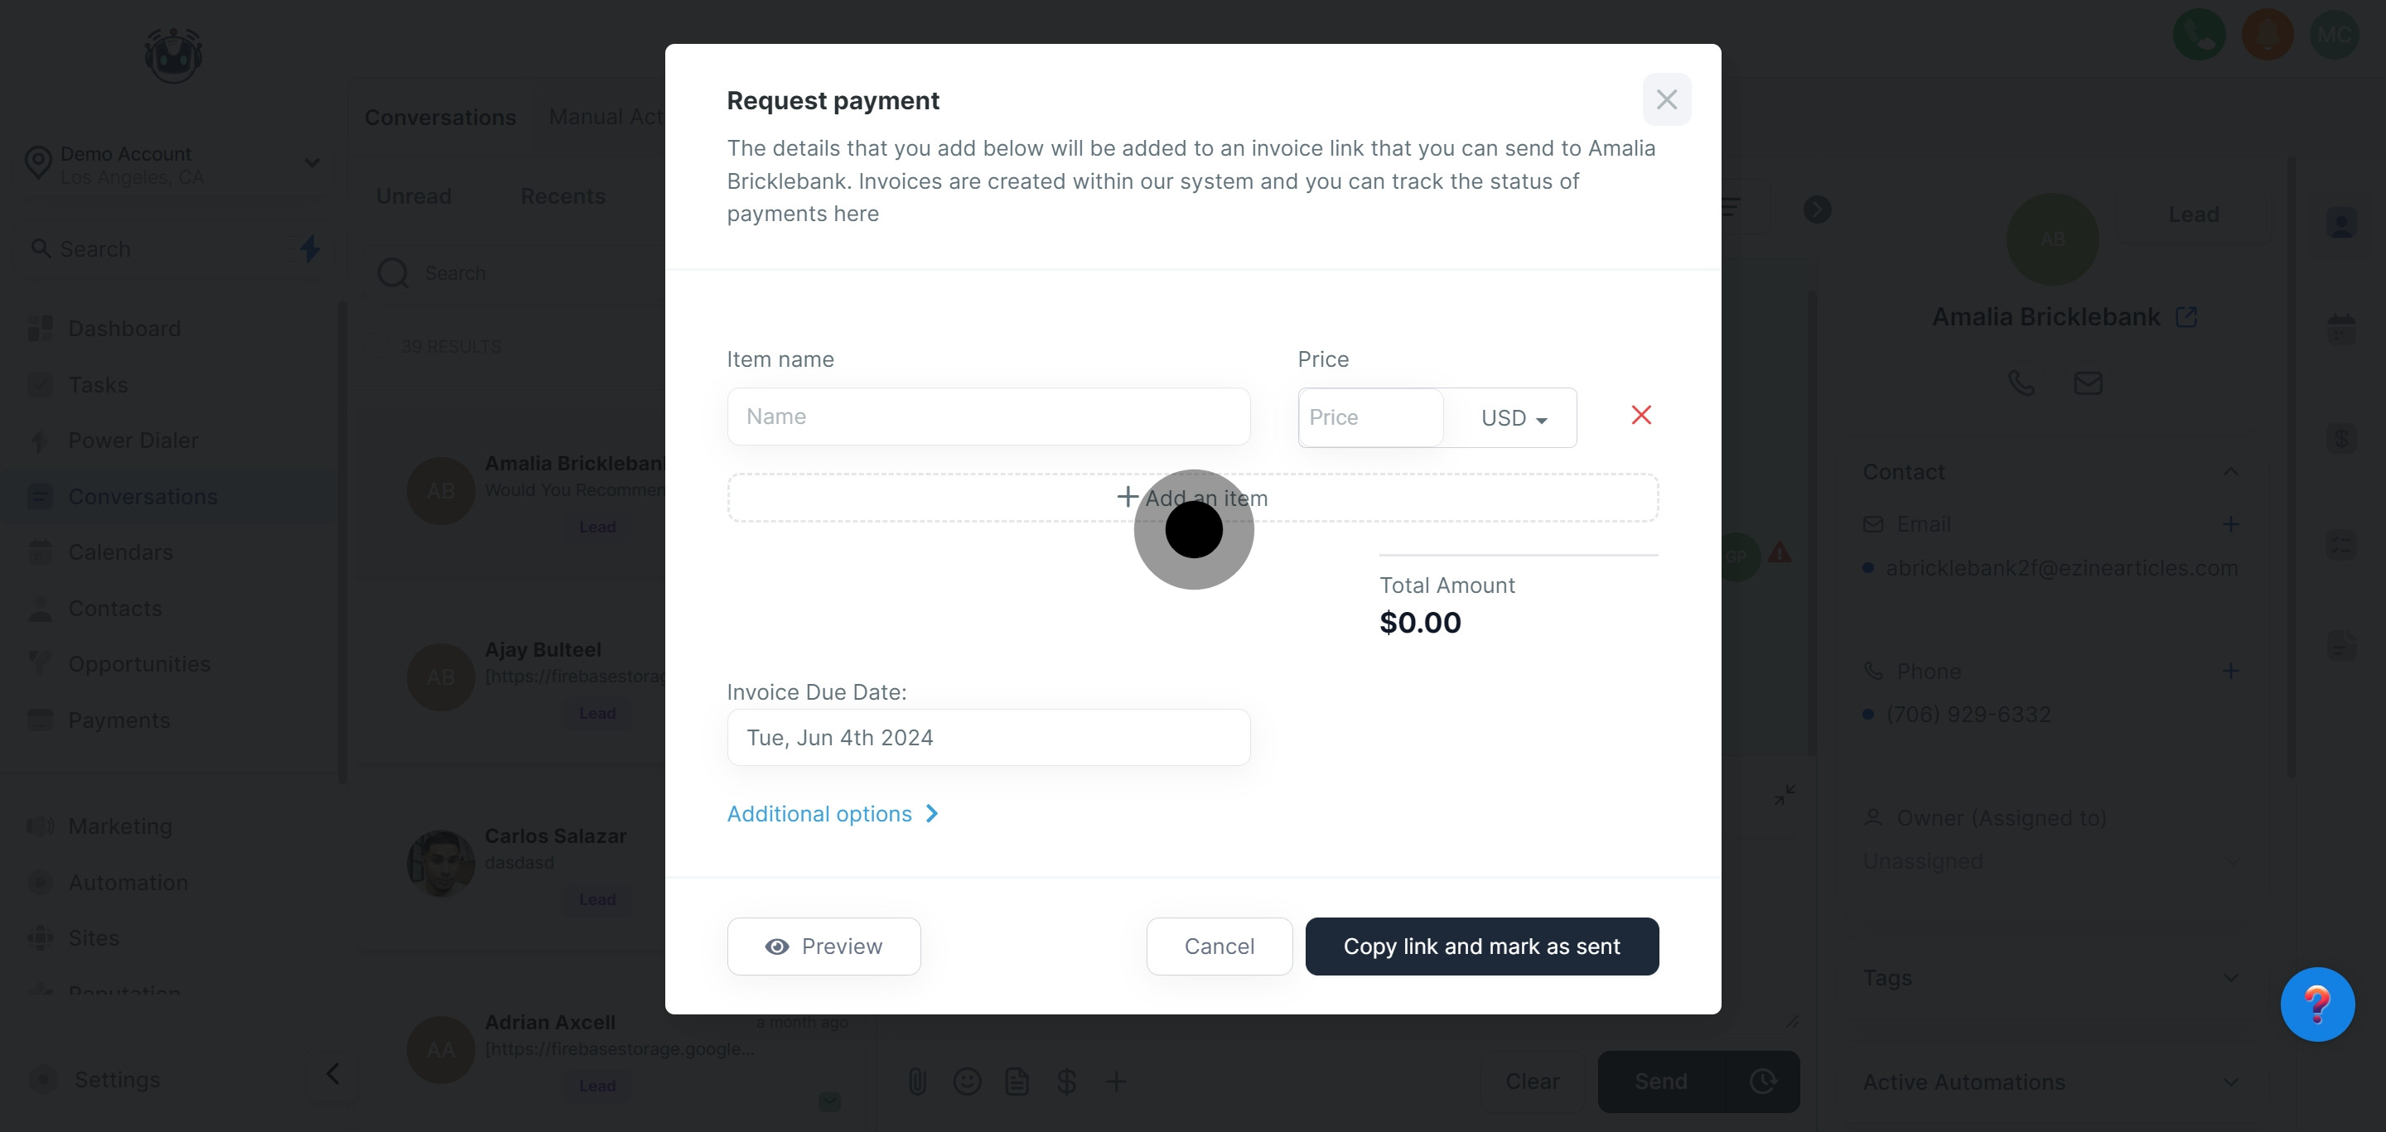Select the Conversations tab at top
2386x1132 pixels.
tap(440, 117)
